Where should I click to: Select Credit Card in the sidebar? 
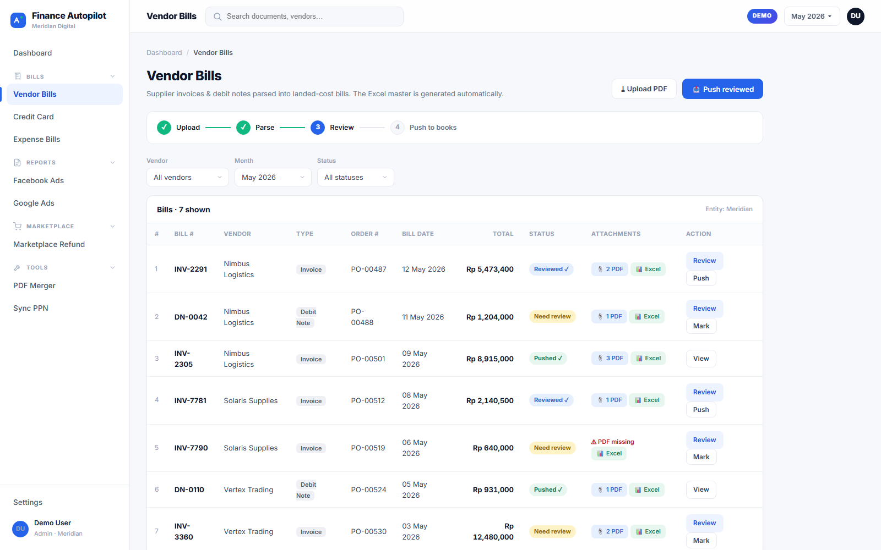click(64, 117)
